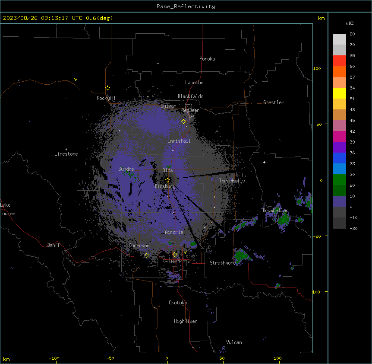Viewport: 372px width, 364px height.
Task: Click the ThreeHills label
Action: pos(232,181)
